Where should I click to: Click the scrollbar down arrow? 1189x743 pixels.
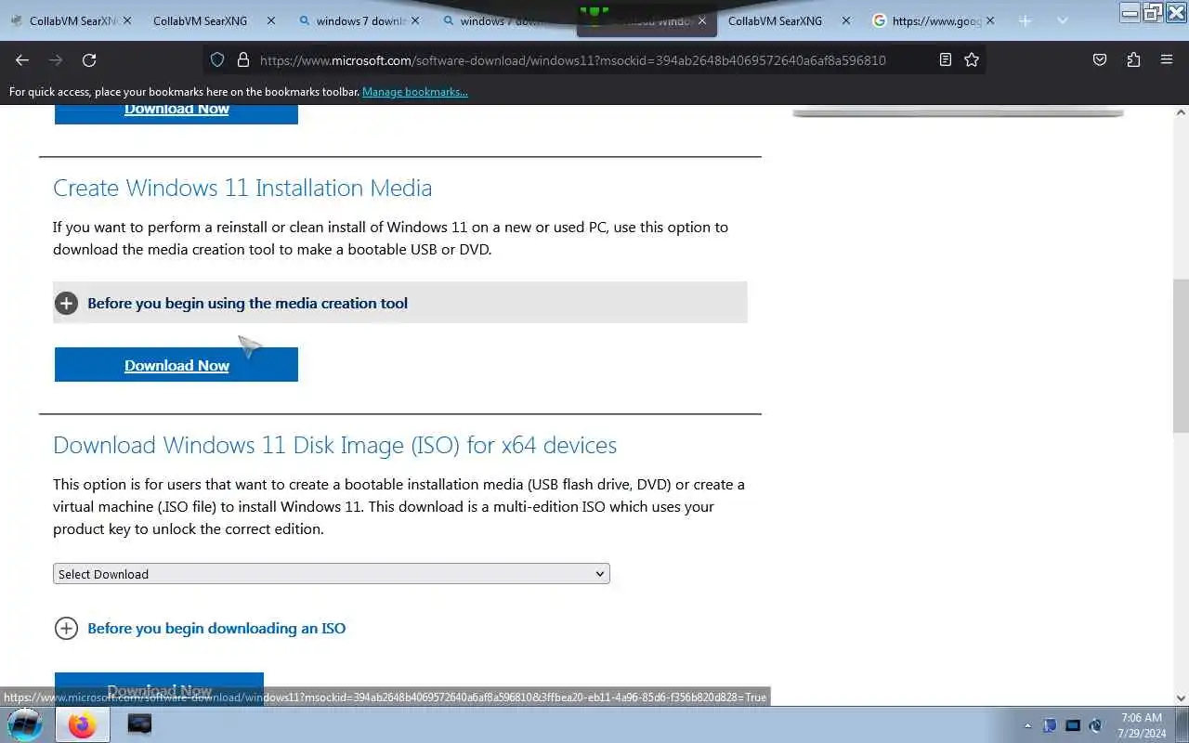tap(1181, 697)
